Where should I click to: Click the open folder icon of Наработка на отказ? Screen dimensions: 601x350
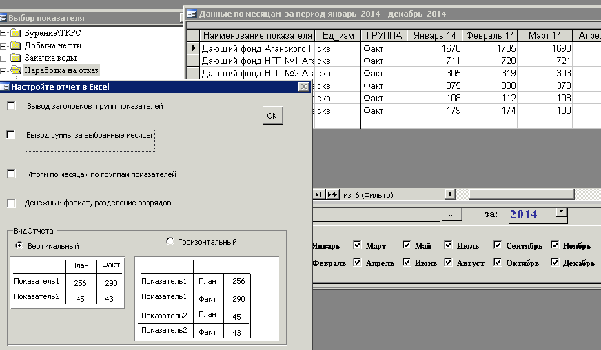(16, 70)
